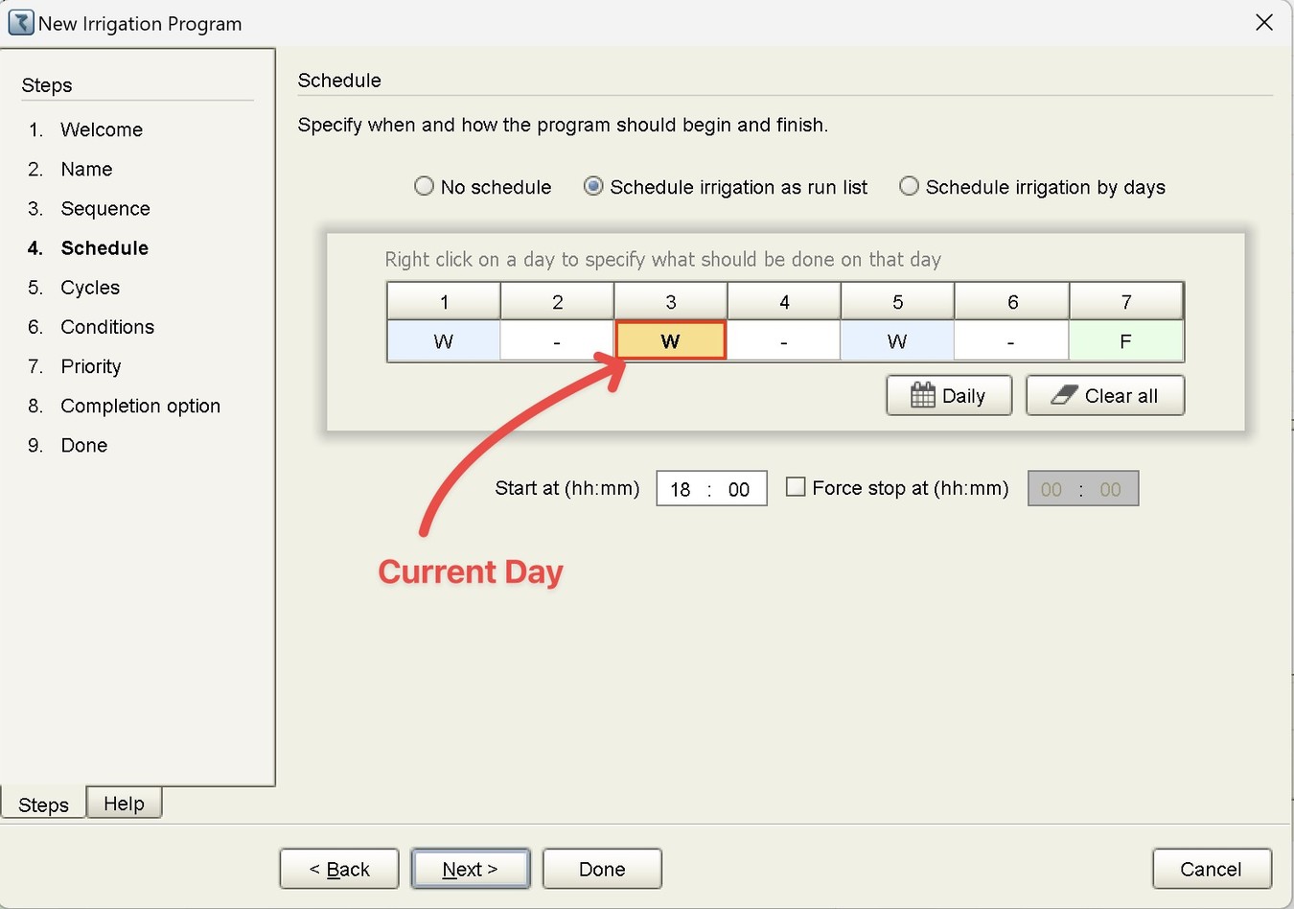Viewport: 1294px width, 909px height.
Task: Click the day 1 column header
Action: 444,301
